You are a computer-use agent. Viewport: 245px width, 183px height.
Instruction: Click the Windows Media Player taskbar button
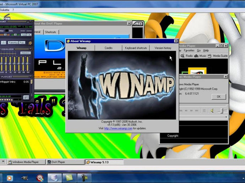(x=26, y=162)
